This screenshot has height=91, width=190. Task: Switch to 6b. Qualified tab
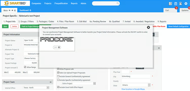tap(114, 21)
